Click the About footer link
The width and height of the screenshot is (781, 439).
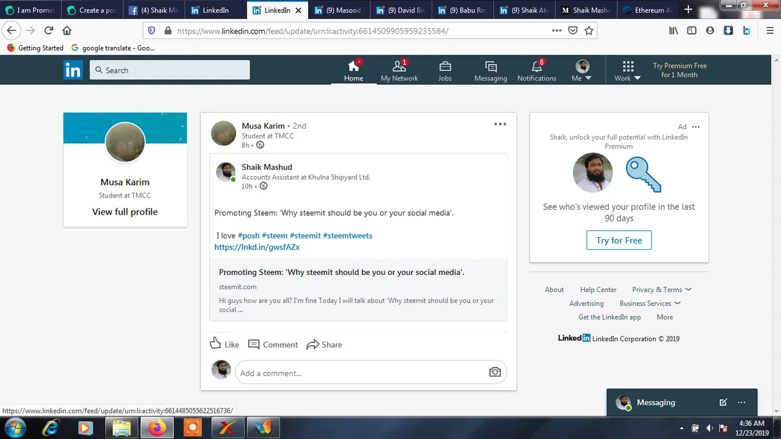click(x=554, y=290)
